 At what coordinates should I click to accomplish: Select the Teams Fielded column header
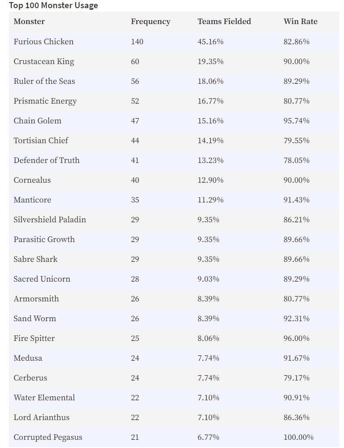coord(224,21)
